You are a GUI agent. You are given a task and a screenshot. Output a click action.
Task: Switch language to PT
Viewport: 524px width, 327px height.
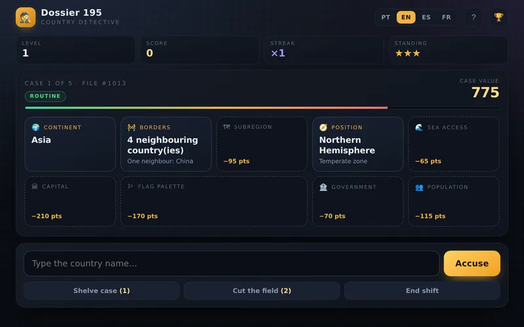386,18
